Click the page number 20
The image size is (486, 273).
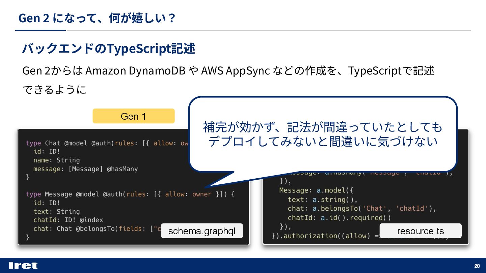pyautogui.click(x=477, y=266)
